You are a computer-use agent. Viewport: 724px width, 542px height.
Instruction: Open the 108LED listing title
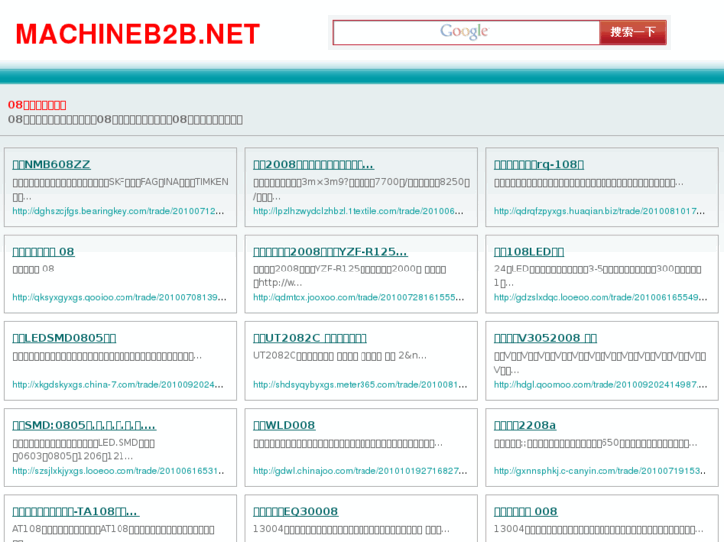coord(529,252)
